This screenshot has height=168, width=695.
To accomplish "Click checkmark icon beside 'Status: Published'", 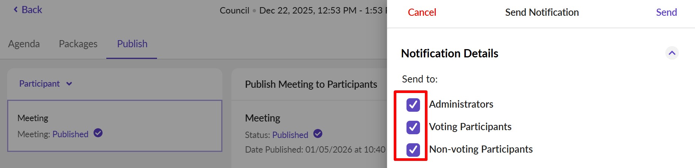I will (x=318, y=134).
